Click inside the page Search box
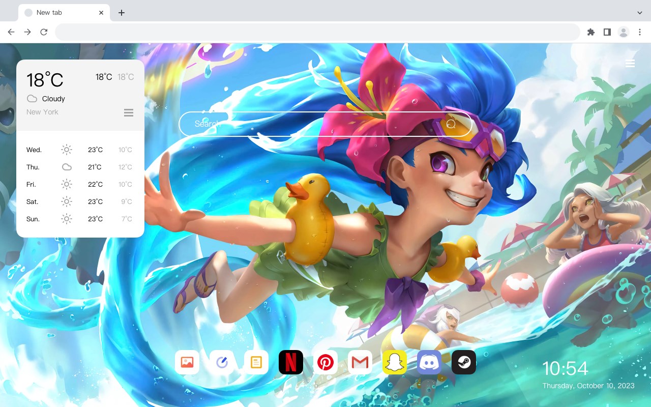651x407 pixels. pyautogui.click(x=325, y=124)
